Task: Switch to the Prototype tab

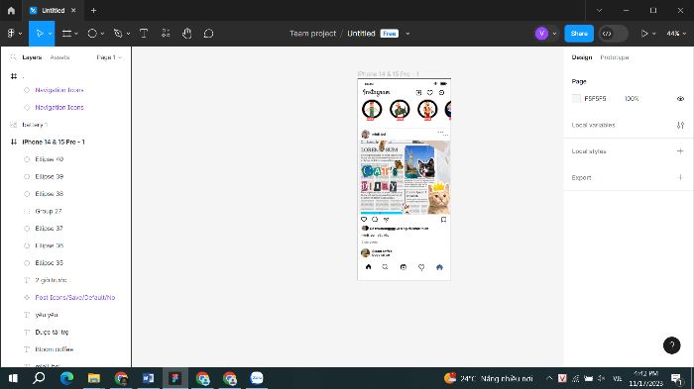Action: click(615, 57)
